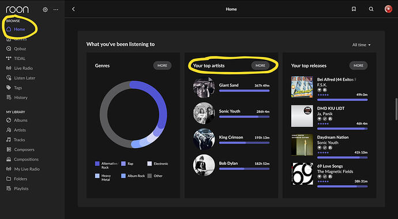Open the three-dots menu beside settings

click(56, 10)
